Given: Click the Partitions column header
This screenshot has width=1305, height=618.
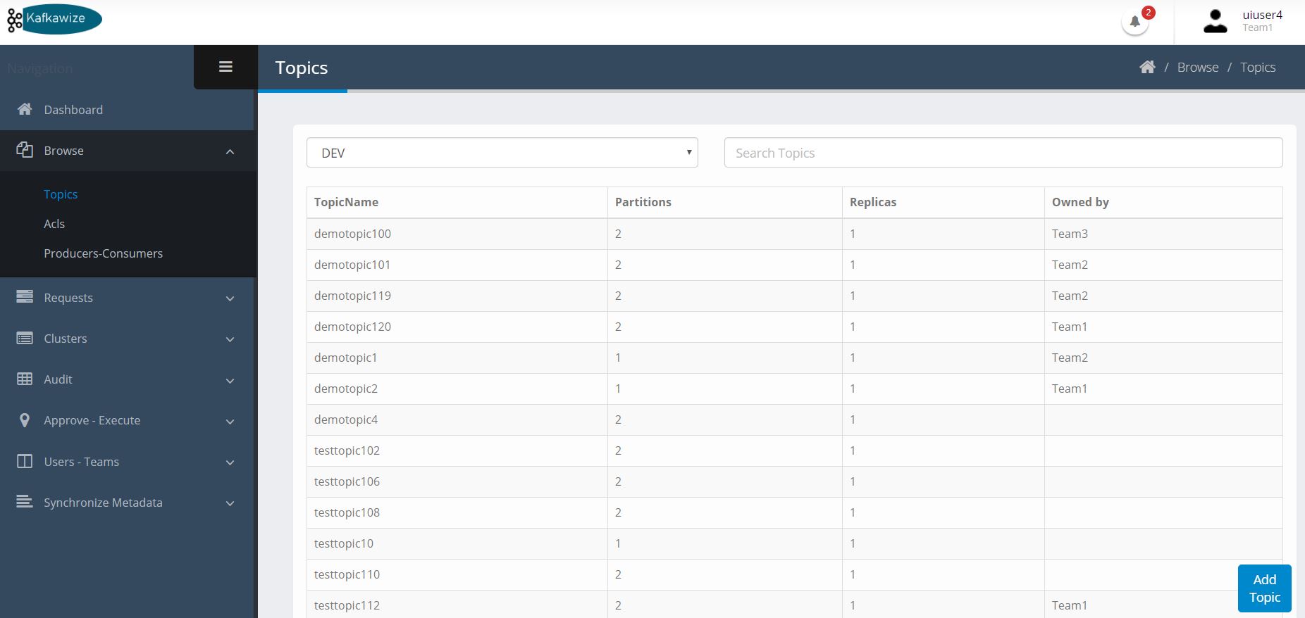Looking at the screenshot, I should point(643,202).
